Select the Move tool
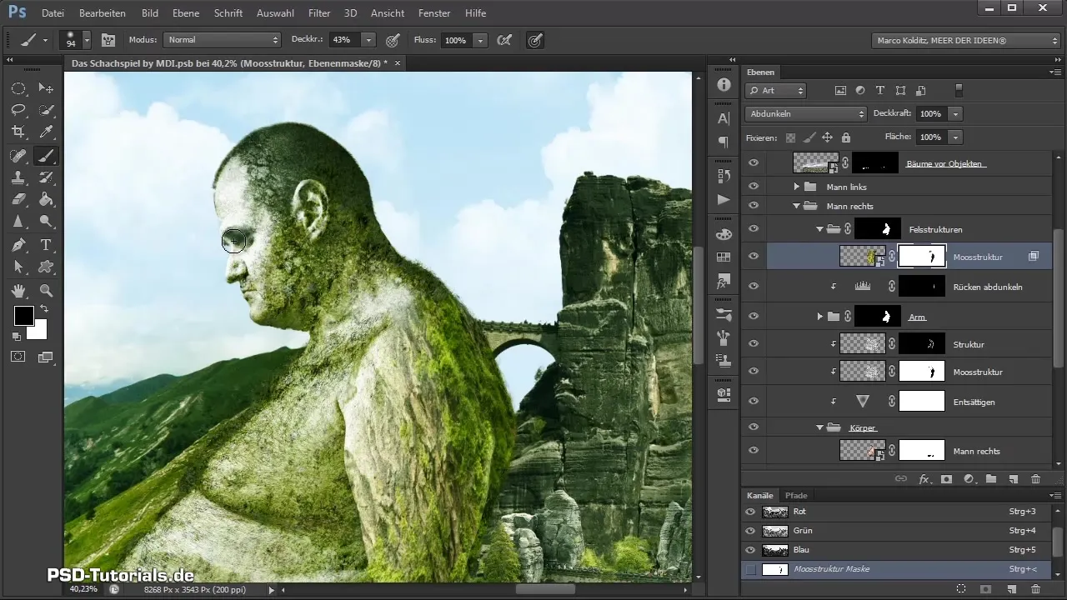The image size is (1067, 600). click(x=47, y=88)
